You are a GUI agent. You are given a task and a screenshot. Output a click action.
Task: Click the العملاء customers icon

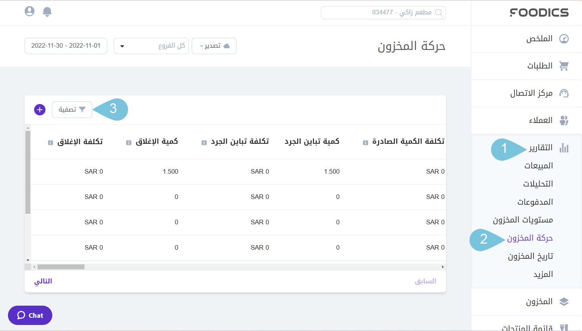point(564,120)
